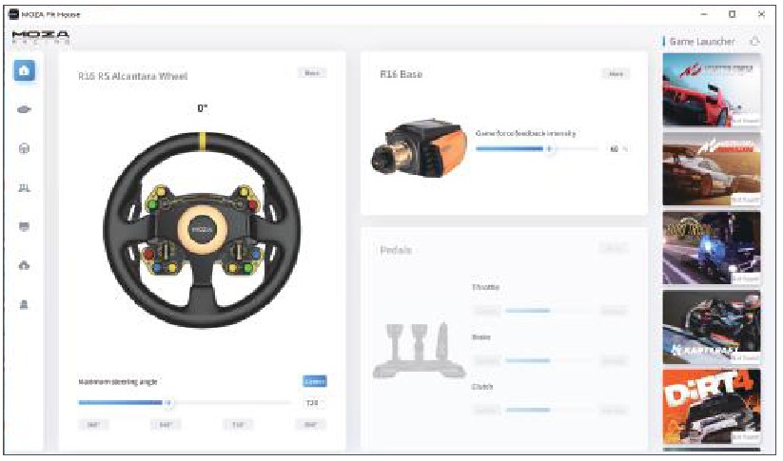Open the steering wheel settings sidebar icon
The image size is (783, 461).
coord(24,148)
